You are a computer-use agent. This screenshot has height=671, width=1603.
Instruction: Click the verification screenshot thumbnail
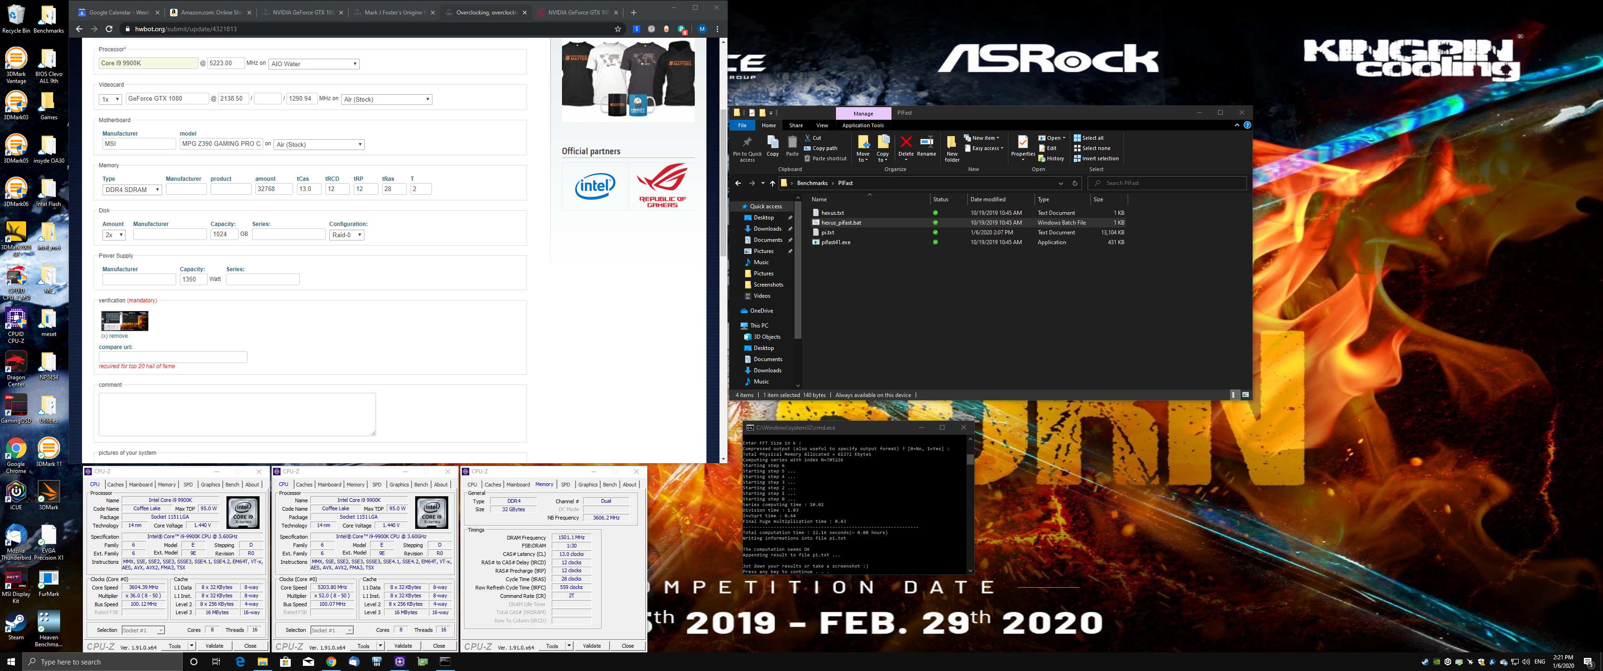click(x=124, y=321)
